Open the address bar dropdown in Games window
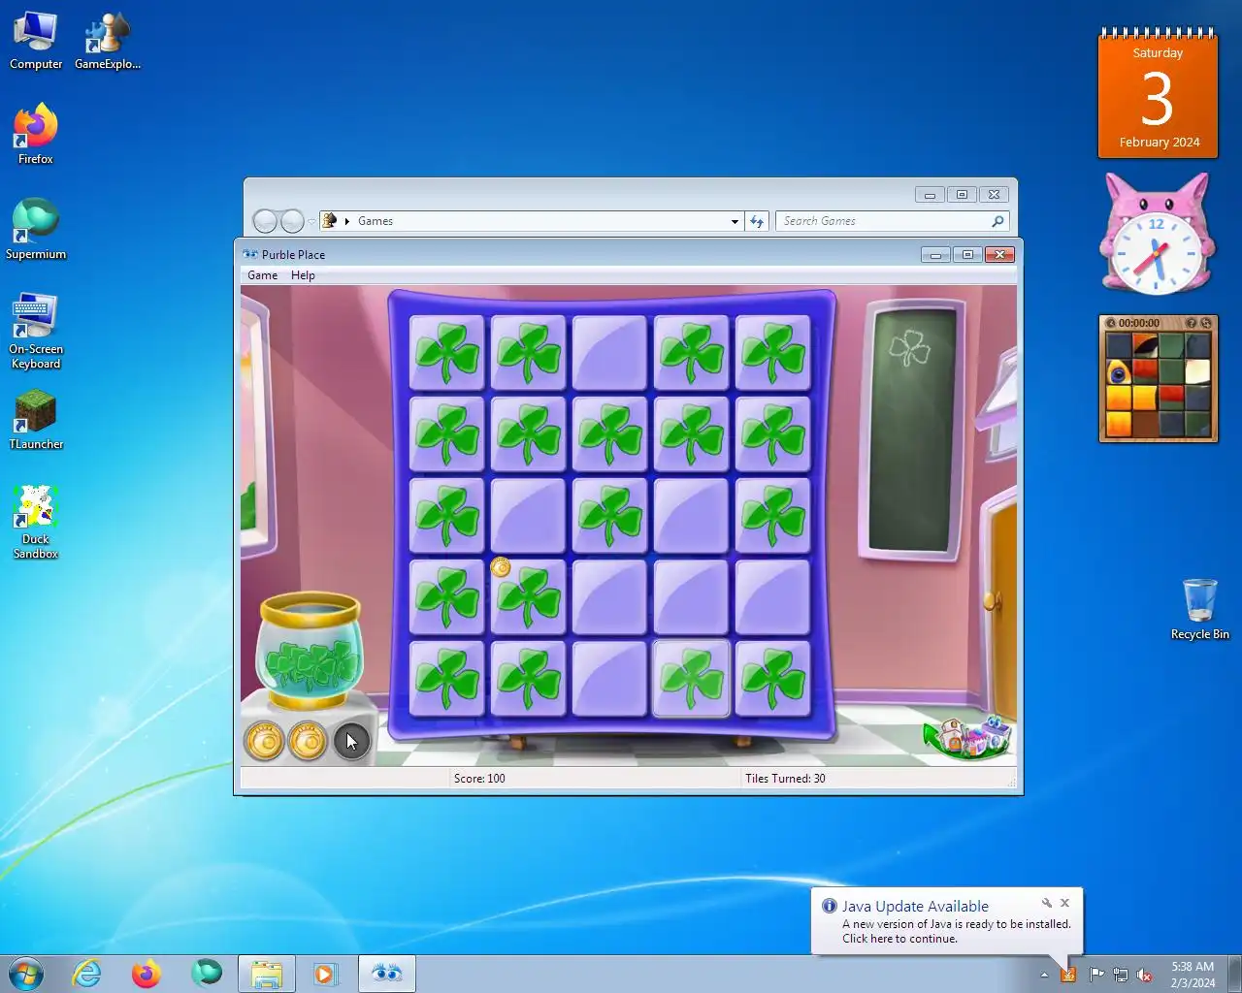This screenshot has width=1242, height=993. (735, 221)
